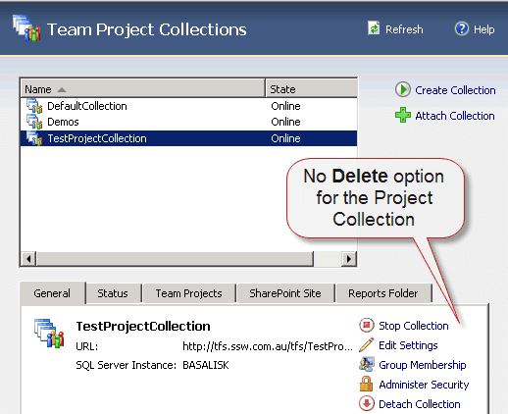Open the Team Projects tab

click(x=189, y=293)
